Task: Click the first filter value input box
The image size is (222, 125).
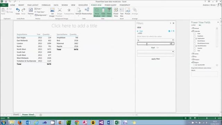Action: 155,44
